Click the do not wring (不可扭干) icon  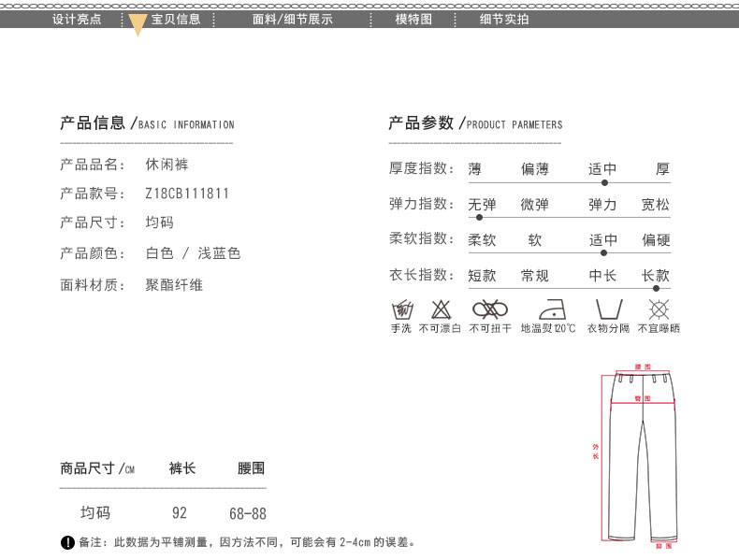tap(489, 309)
